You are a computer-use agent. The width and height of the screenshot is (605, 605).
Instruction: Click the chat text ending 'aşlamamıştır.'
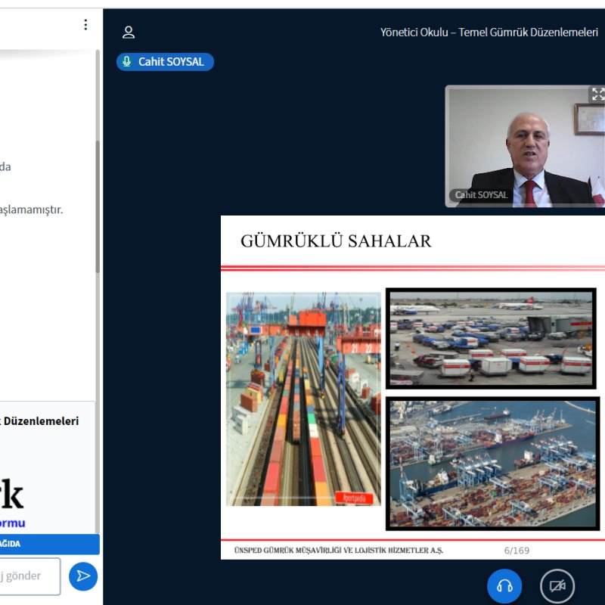coord(31,210)
